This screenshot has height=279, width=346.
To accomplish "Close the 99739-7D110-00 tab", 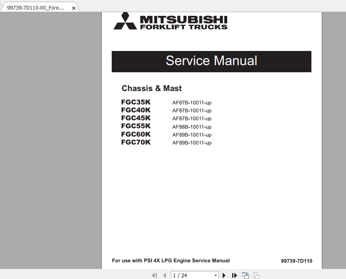I will [x=74, y=7].
